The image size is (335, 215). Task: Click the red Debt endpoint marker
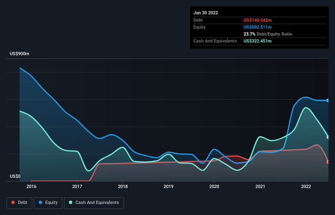click(328, 162)
